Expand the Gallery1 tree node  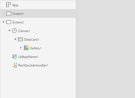pyautogui.click(x=21, y=48)
